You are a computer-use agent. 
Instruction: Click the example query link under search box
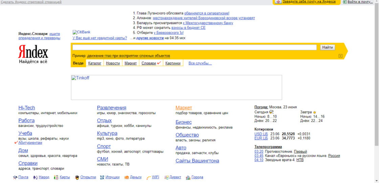(x=129, y=56)
